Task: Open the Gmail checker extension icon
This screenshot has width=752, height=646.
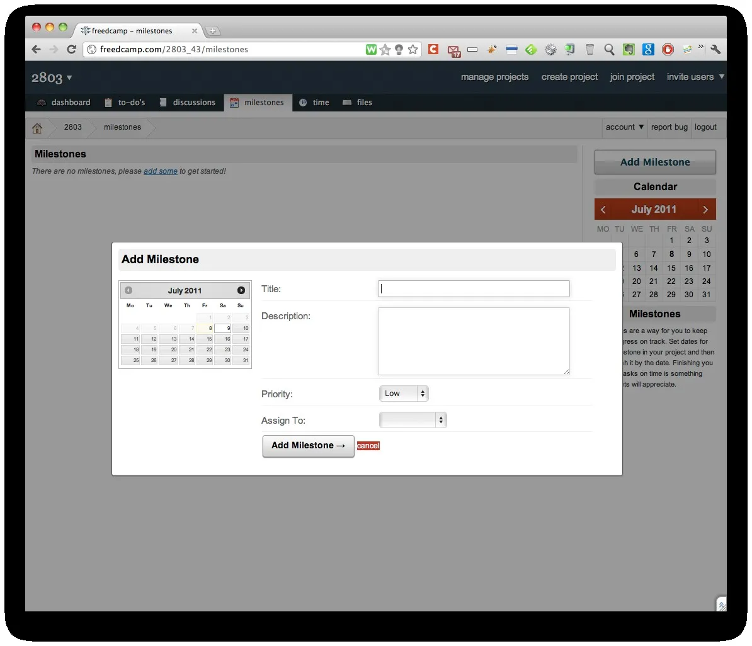Action: 453,51
